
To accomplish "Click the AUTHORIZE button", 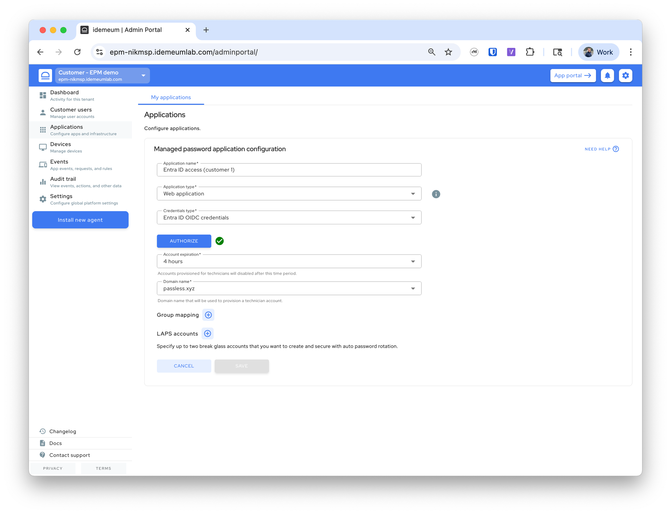I will [x=184, y=241].
